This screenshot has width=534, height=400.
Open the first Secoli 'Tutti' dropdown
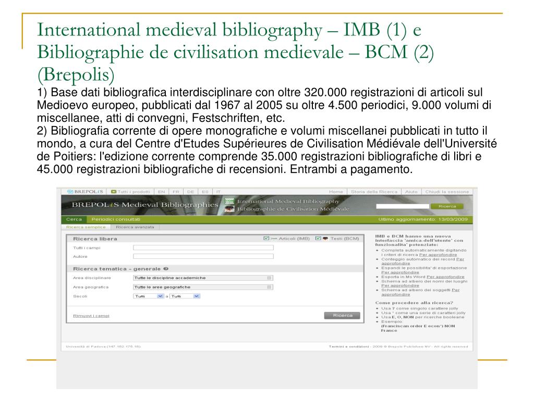point(149,296)
